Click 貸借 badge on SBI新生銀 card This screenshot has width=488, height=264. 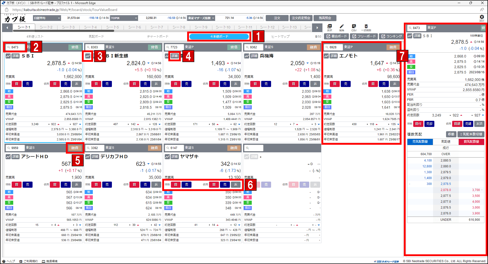(x=154, y=47)
